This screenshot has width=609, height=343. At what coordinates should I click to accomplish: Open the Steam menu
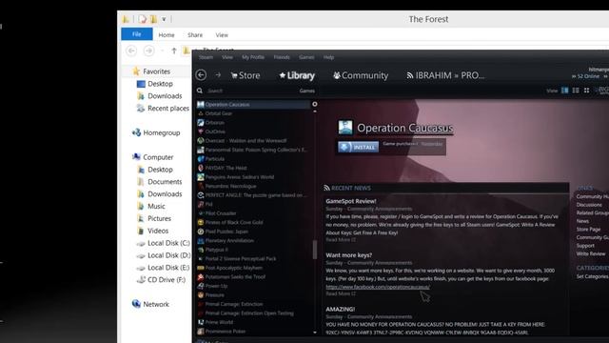pos(206,57)
